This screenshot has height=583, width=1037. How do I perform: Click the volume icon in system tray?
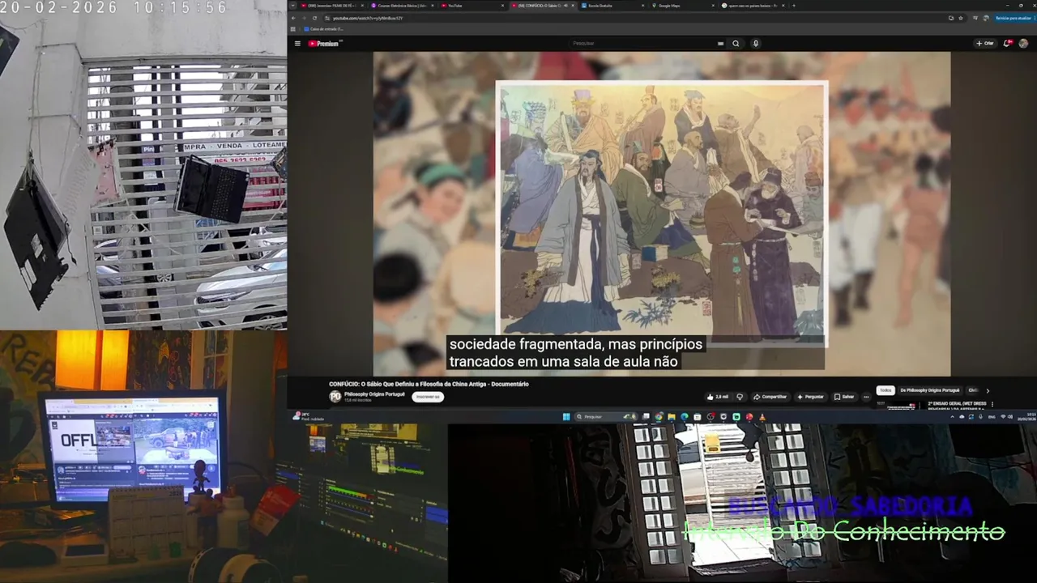[x=1010, y=417]
